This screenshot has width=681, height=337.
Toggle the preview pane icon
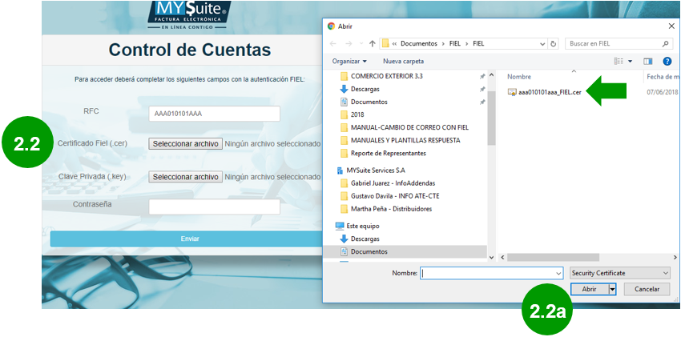[x=647, y=61]
